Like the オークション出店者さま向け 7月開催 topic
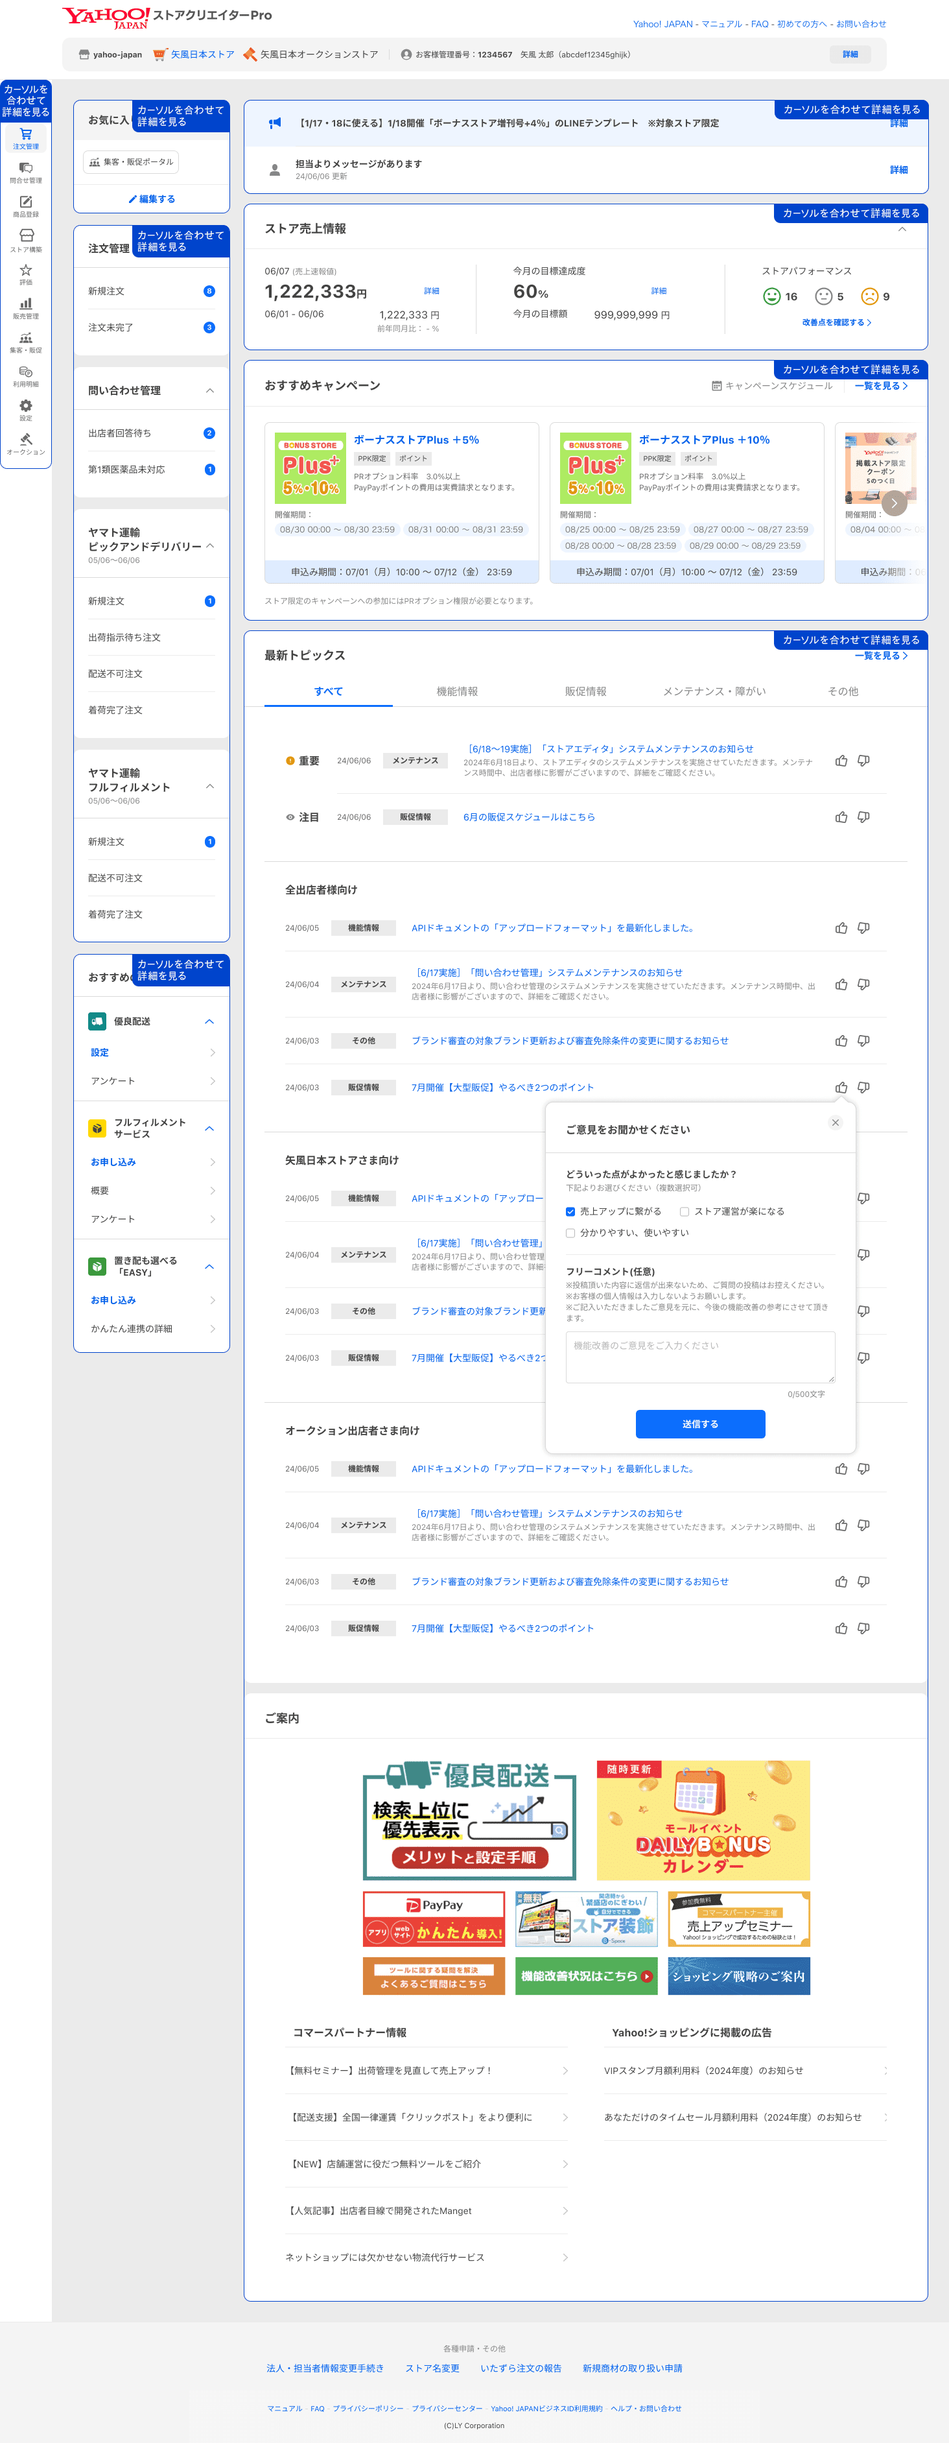949x2443 pixels. [x=841, y=1628]
